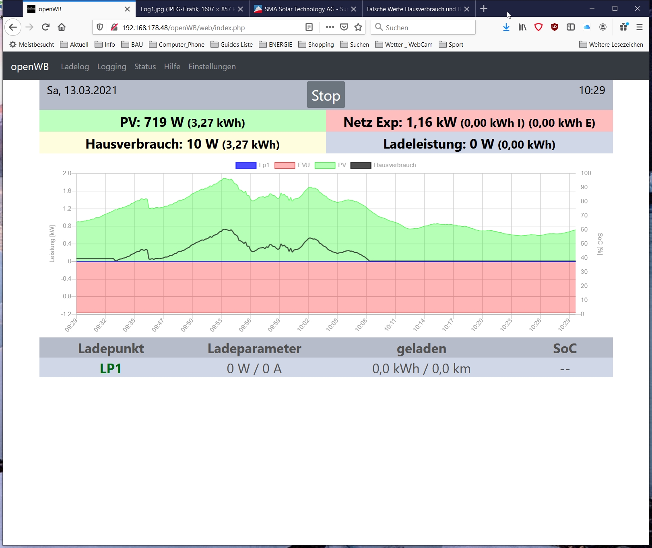Open the downloads panel
The image size is (652, 548).
coord(506,27)
